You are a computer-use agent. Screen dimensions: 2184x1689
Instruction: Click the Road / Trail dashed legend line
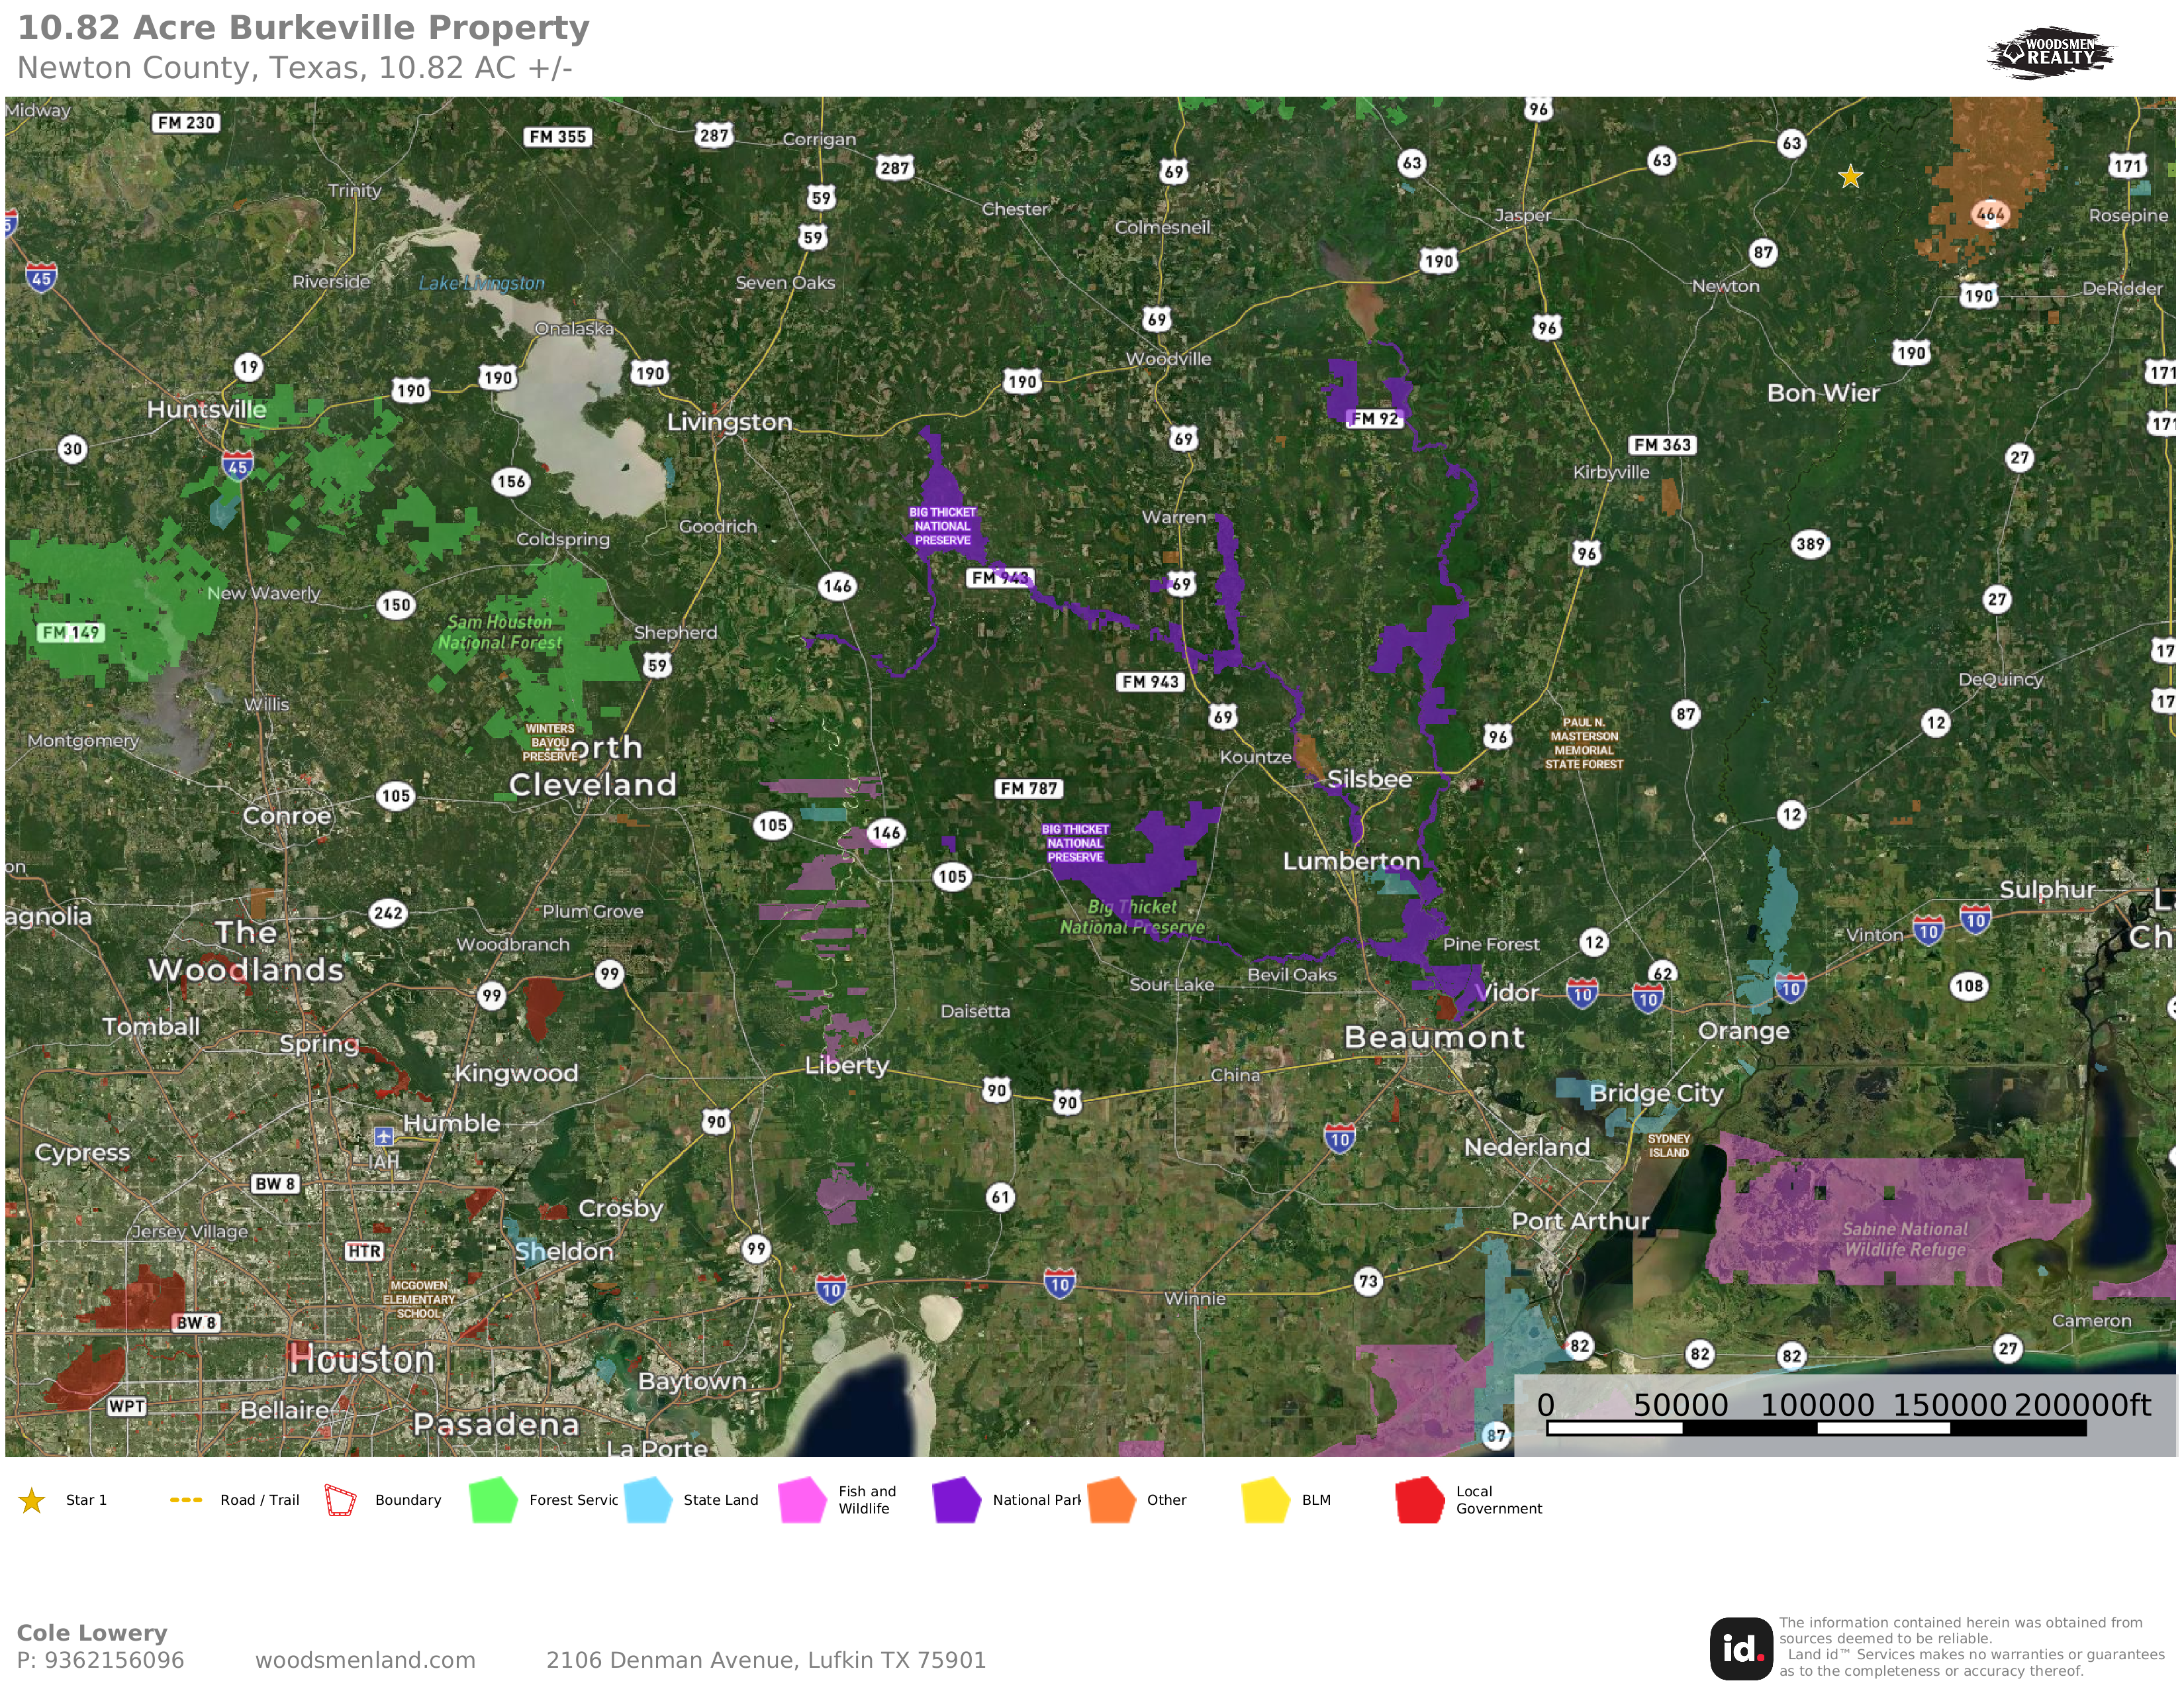(x=186, y=1500)
